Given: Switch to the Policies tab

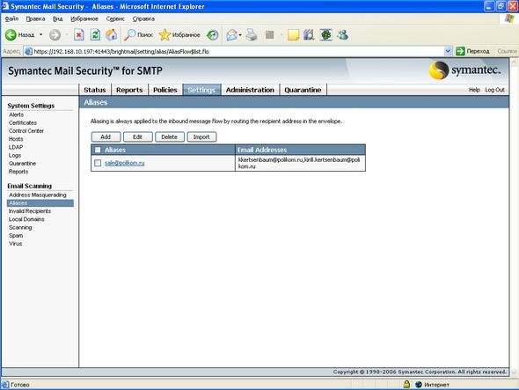Looking at the screenshot, I should click(165, 90).
